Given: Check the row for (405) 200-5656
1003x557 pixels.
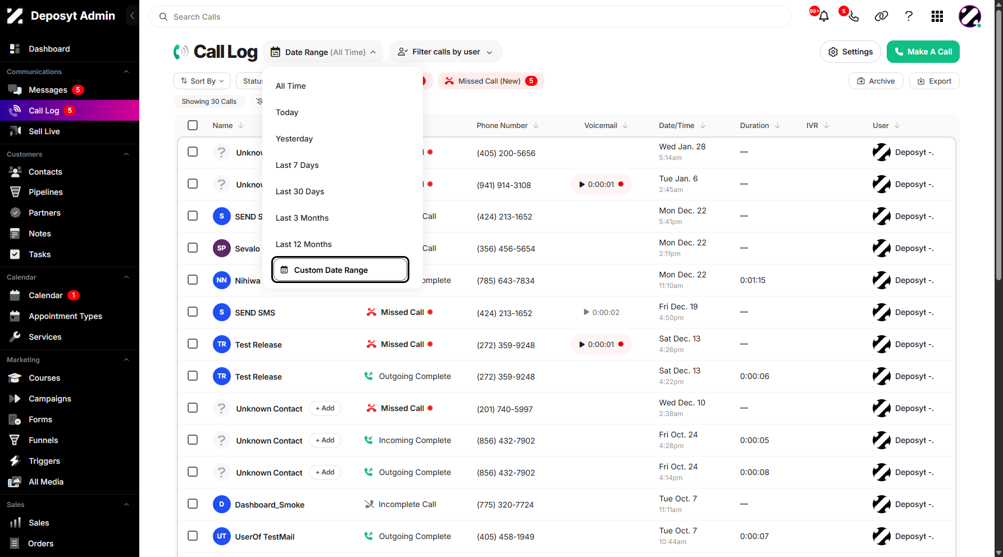Looking at the screenshot, I should click(x=193, y=152).
